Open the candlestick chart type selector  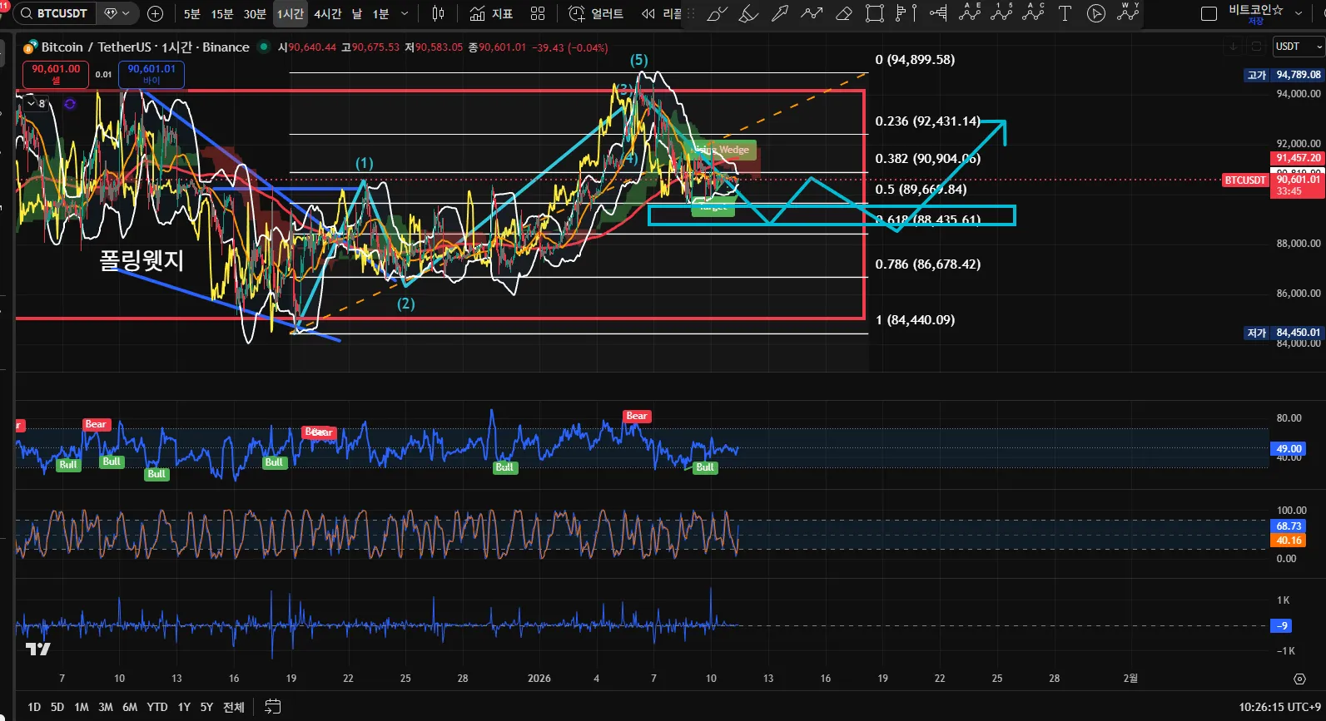click(x=439, y=14)
